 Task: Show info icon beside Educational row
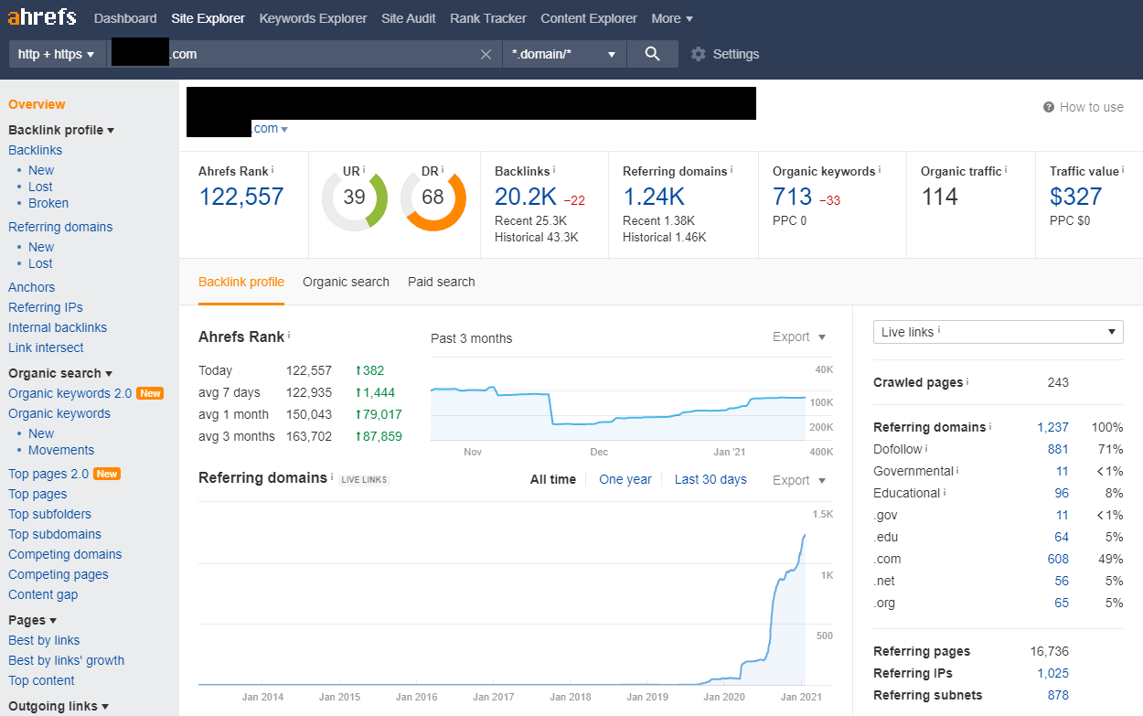945,493
